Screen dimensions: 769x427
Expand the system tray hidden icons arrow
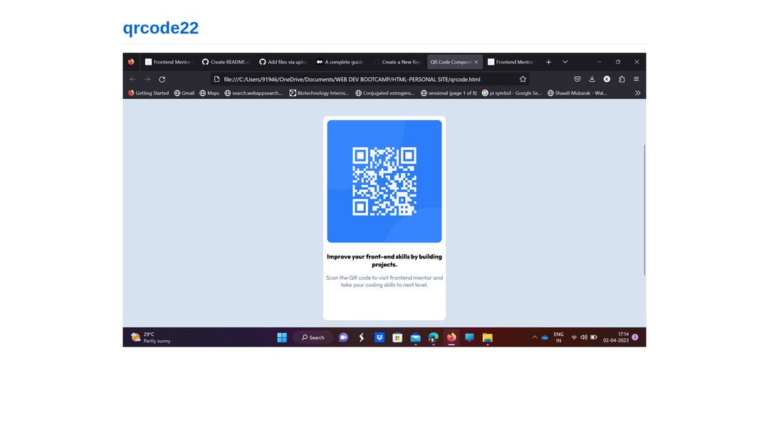pyautogui.click(x=535, y=337)
